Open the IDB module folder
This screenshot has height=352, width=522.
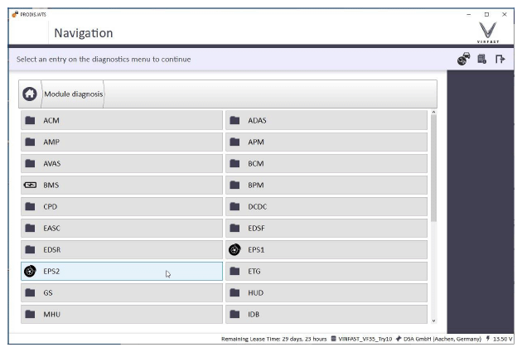point(326,314)
